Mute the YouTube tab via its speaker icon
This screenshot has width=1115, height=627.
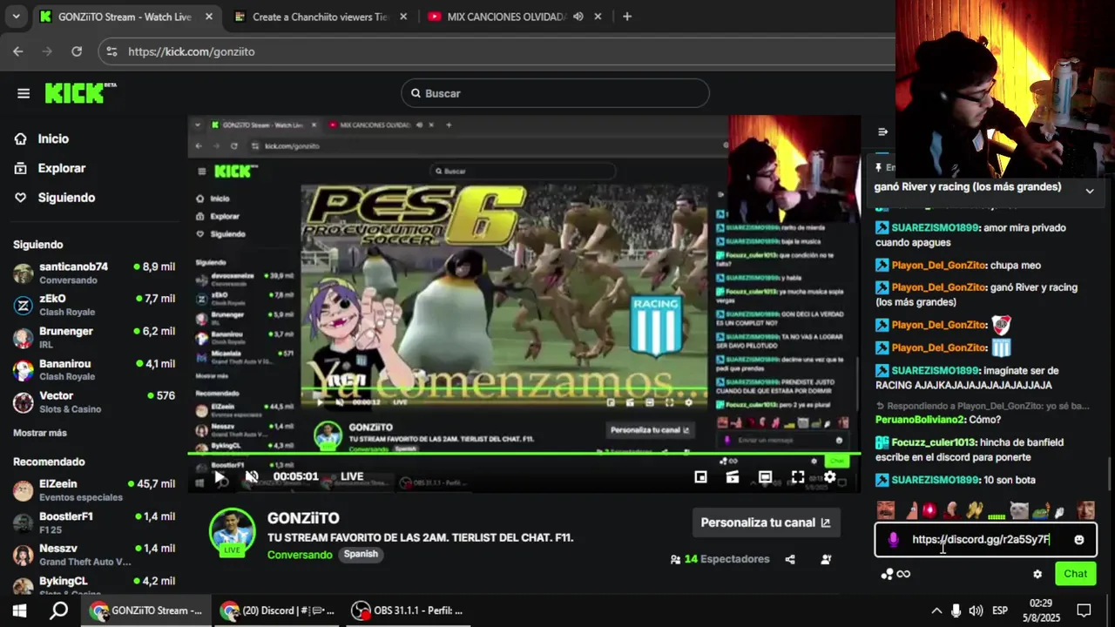click(x=578, y=17)
